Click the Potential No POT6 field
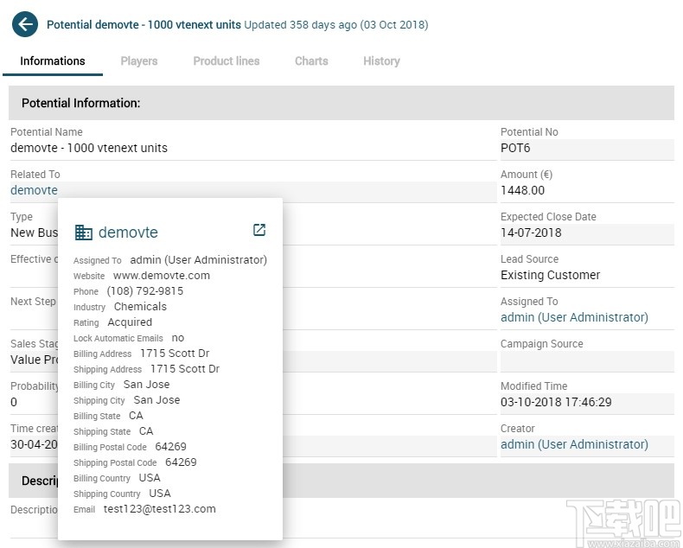 coord(515,148)
